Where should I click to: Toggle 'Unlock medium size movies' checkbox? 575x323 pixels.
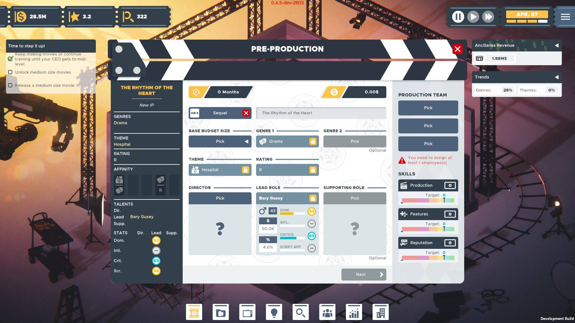tap(10, 72)
